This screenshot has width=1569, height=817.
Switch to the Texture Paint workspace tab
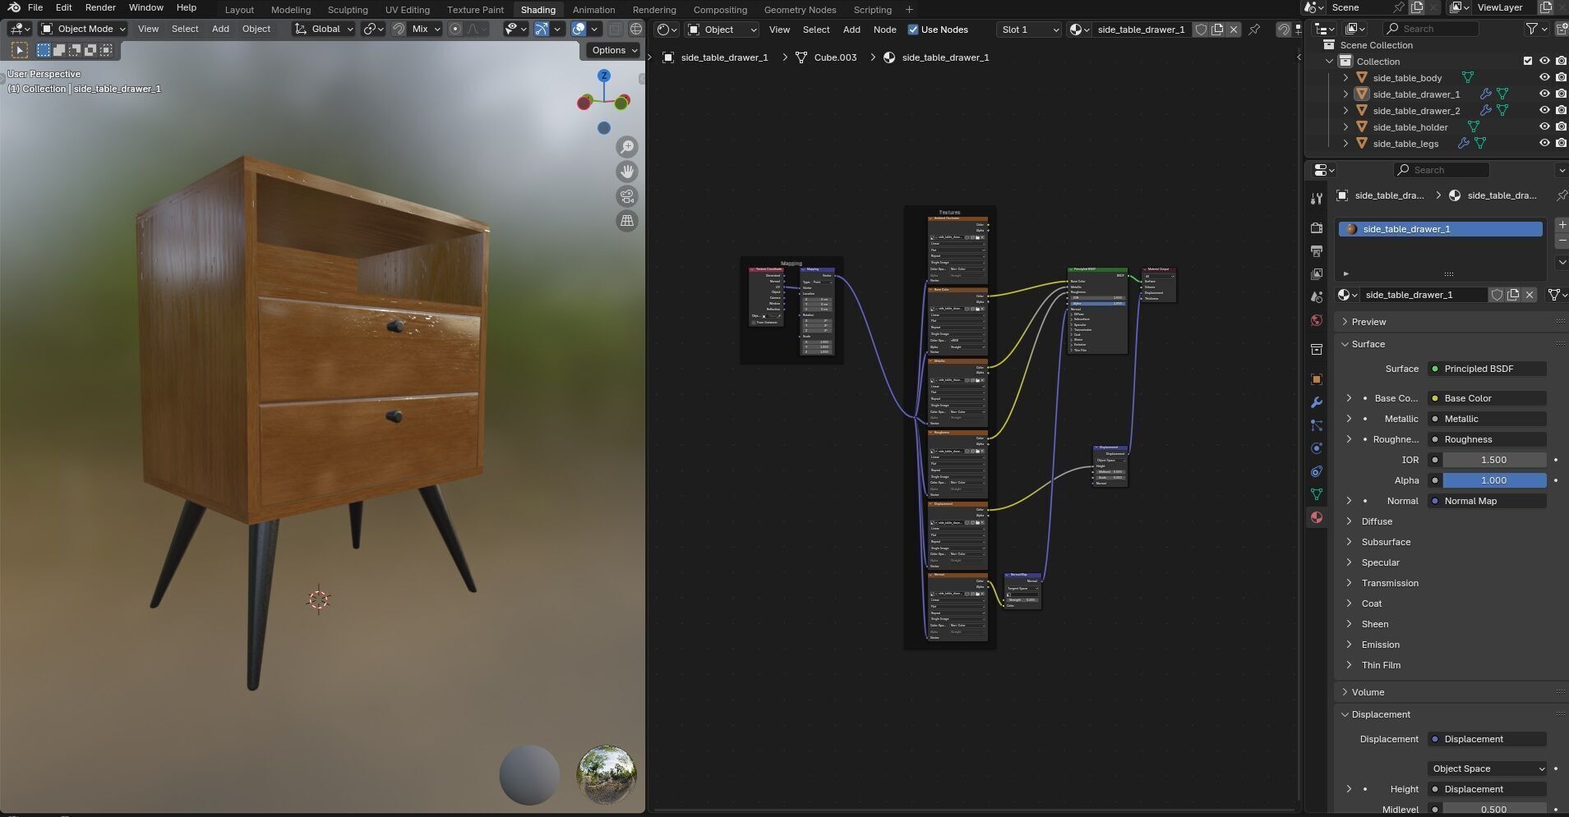[x=475, y=10]
